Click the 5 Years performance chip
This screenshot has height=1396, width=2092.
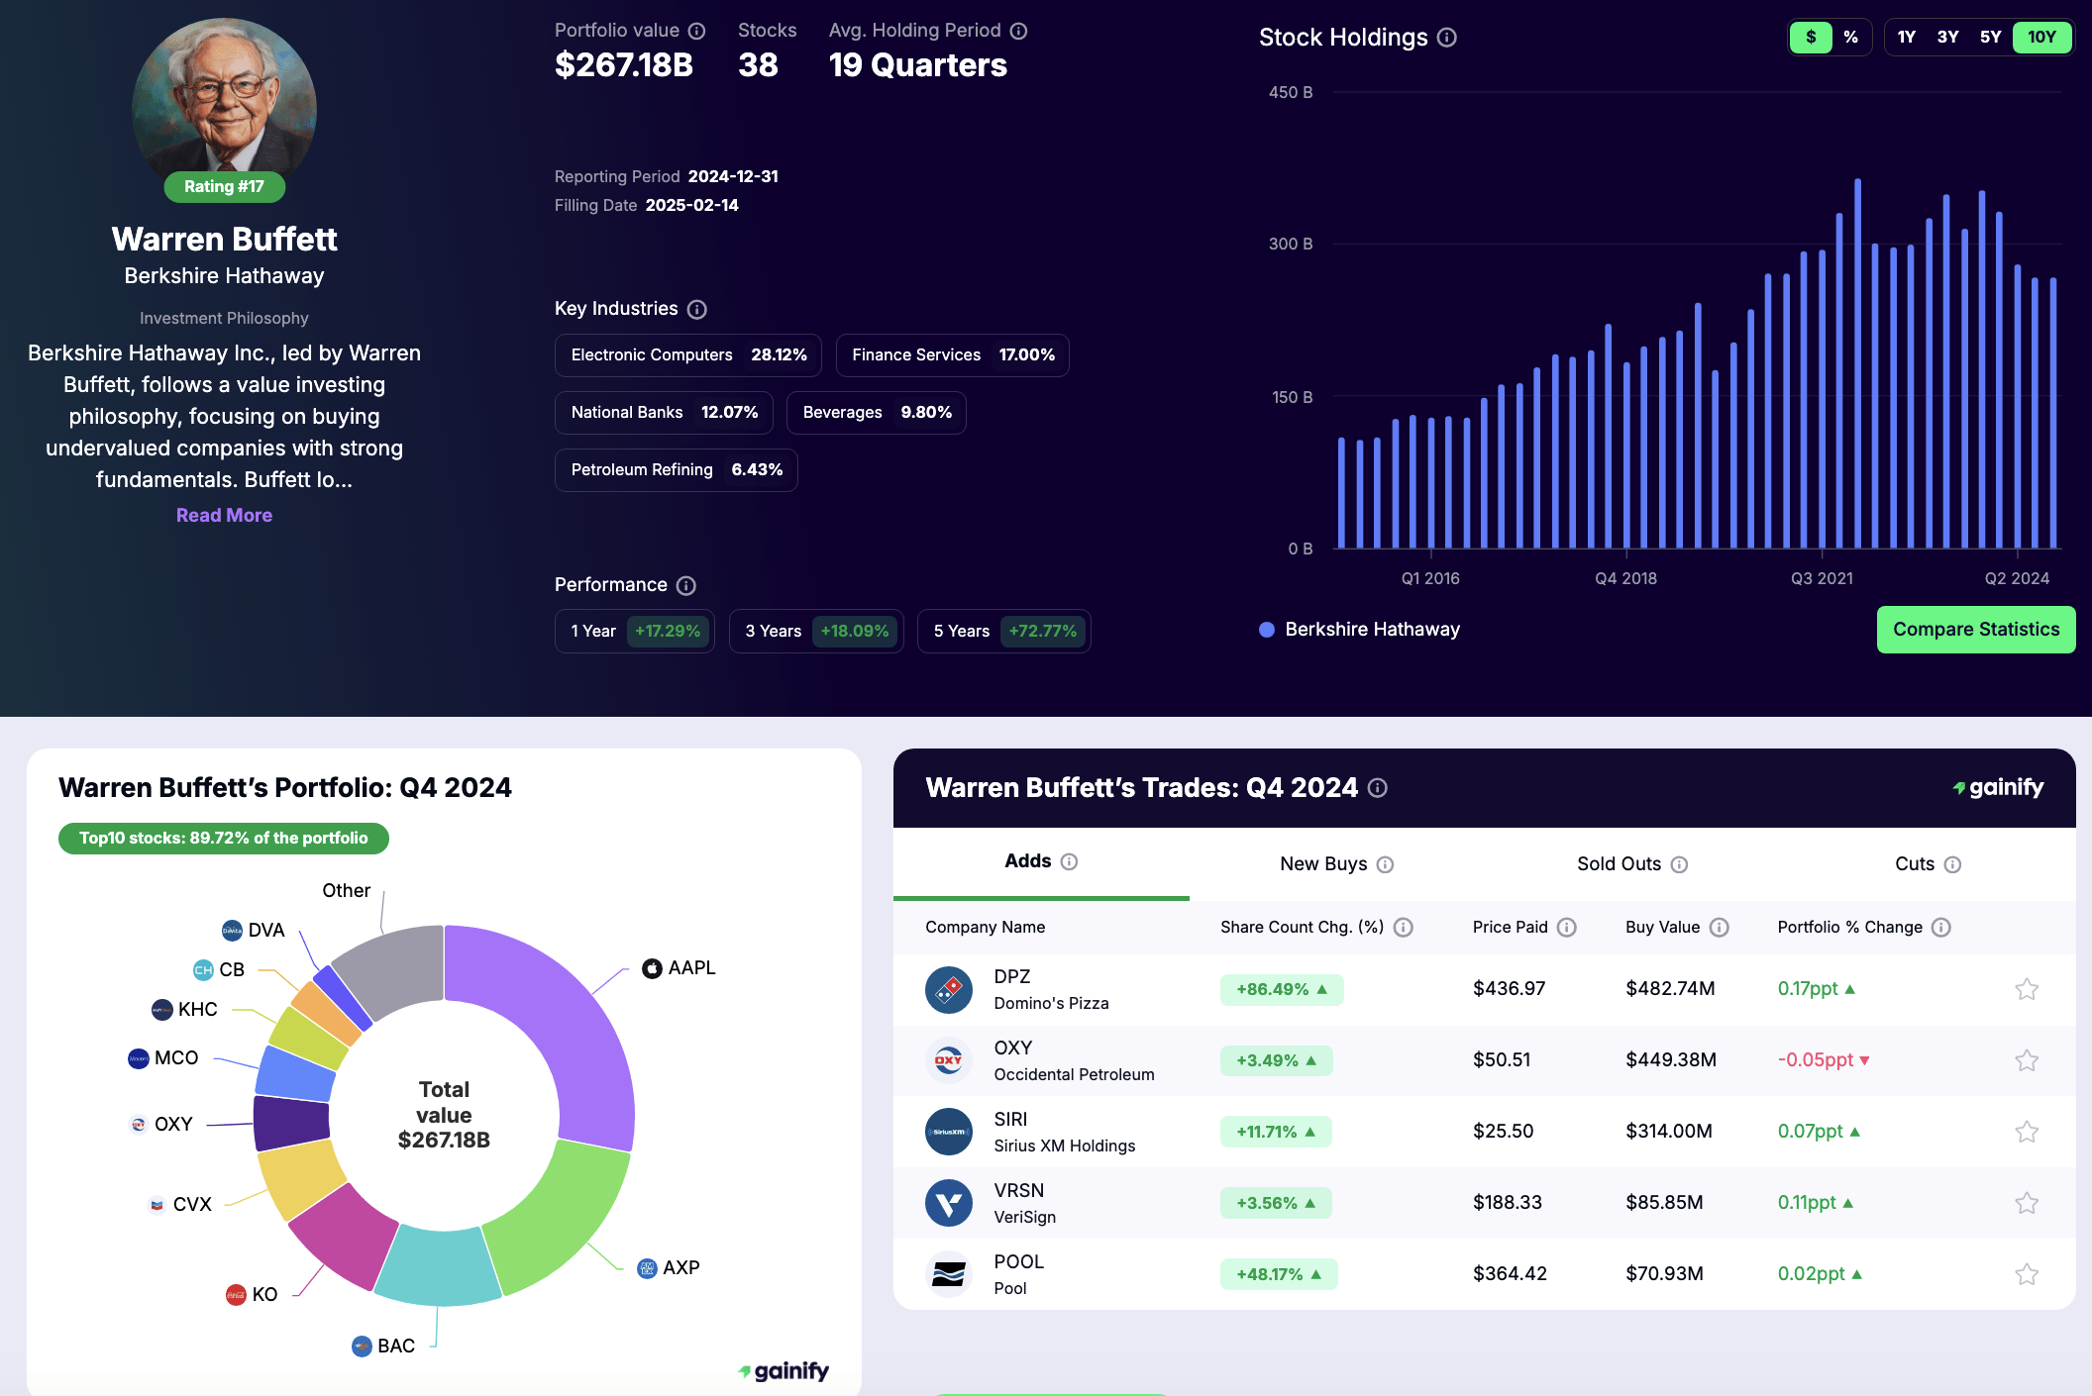pyautogui.click(x=1004, y=632)
